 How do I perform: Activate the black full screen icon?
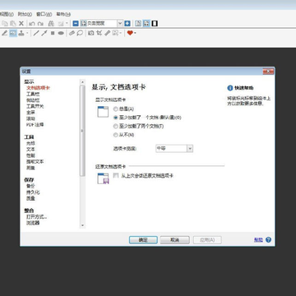[155, 24]
